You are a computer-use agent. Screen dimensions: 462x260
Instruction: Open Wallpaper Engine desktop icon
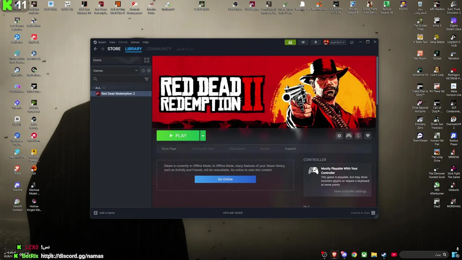click(x=17, y=139)
